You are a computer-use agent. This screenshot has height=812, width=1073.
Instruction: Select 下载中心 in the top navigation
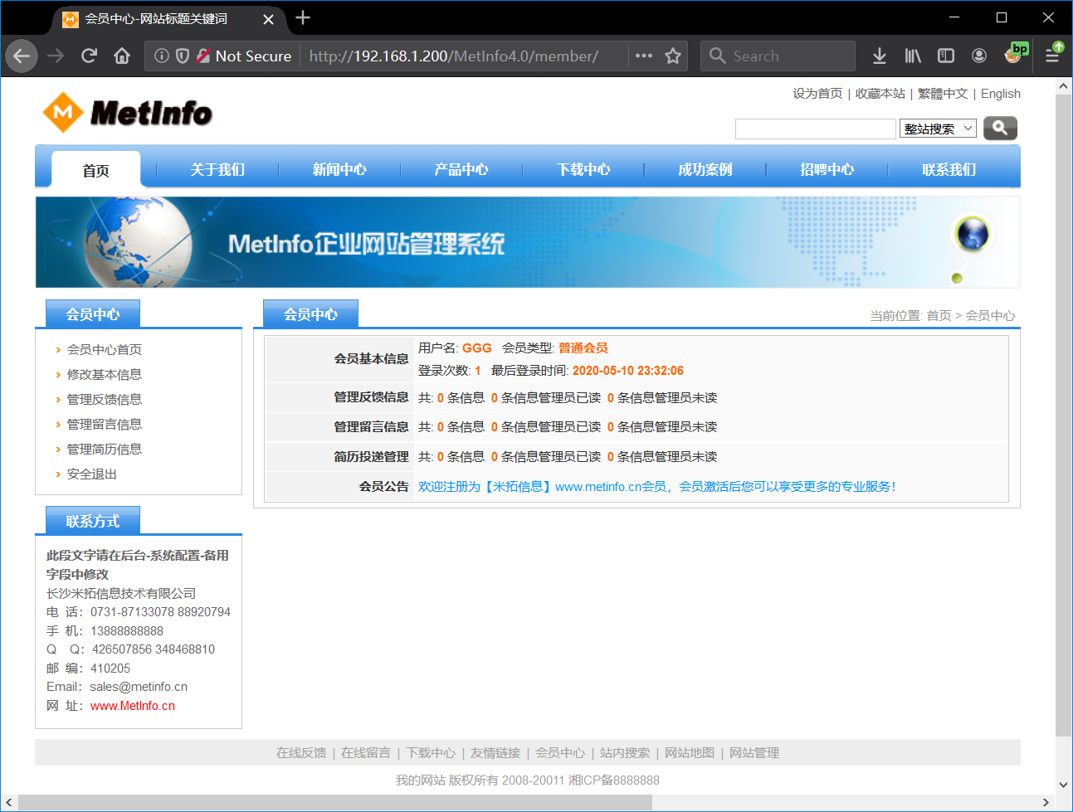coord(583,169)
